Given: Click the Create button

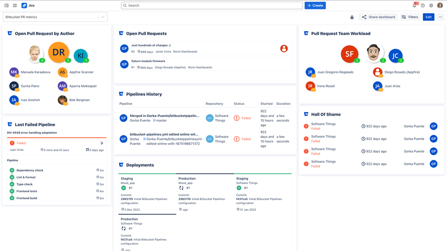Looking at the screenshot, I should tap(315, 5).
